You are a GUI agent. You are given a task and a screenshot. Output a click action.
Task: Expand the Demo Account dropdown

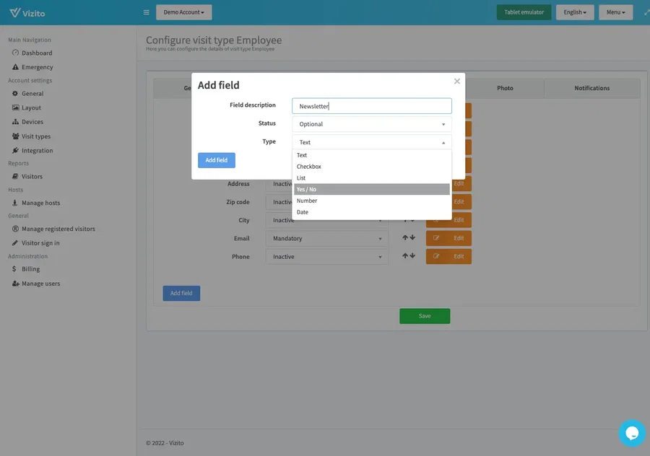coord(183,12)
